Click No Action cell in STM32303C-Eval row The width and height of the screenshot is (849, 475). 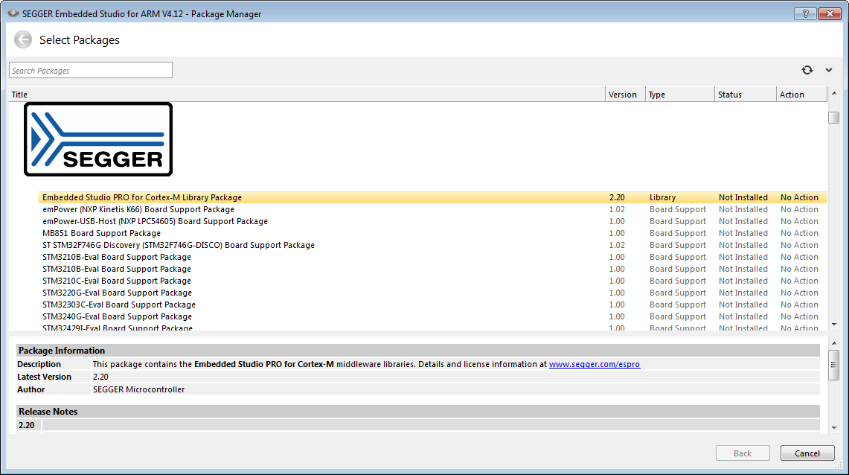click(x=799, y=305)
